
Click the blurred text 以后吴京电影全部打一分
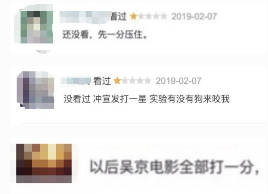pos(174,167)
